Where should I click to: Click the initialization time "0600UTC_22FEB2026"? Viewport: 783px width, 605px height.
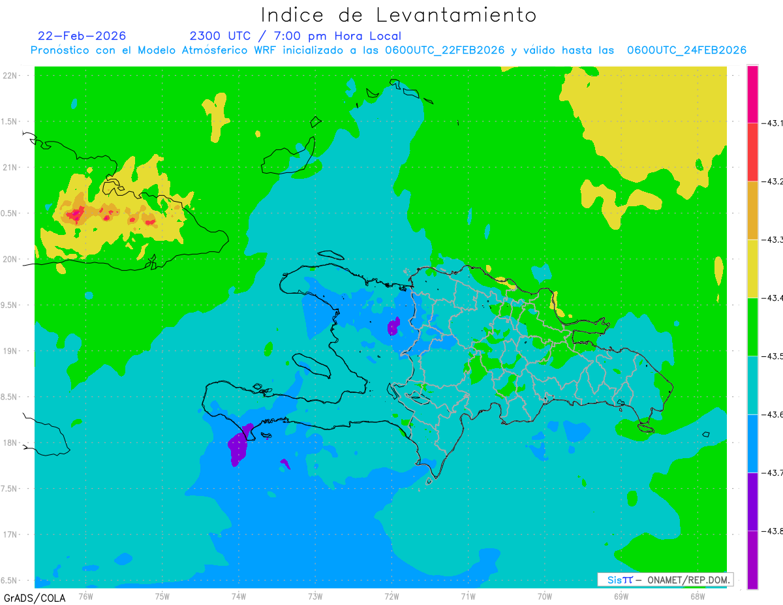pos(445,50)
